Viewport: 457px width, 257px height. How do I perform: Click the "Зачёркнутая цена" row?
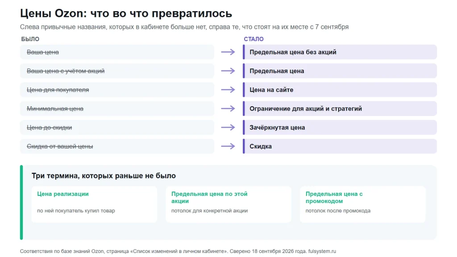[340, 127]
